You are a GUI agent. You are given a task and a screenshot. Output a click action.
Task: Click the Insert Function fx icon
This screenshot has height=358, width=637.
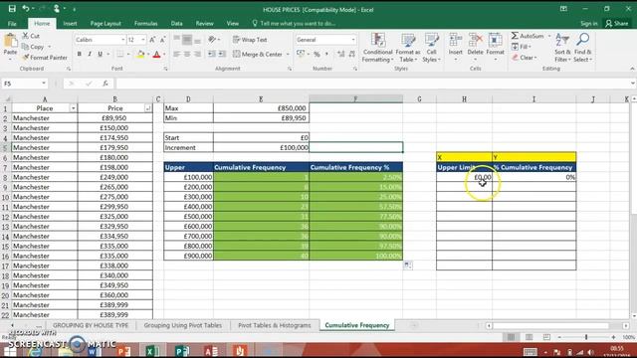coord(106,84)
